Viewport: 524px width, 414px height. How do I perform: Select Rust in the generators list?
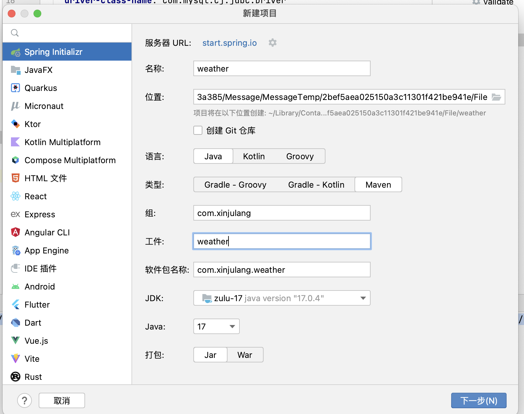coord(67,377)
